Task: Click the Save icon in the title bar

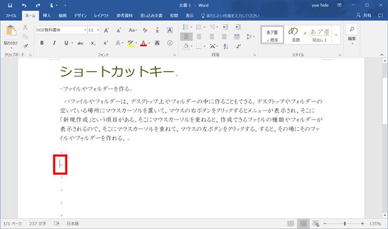Action: point(10,5)
